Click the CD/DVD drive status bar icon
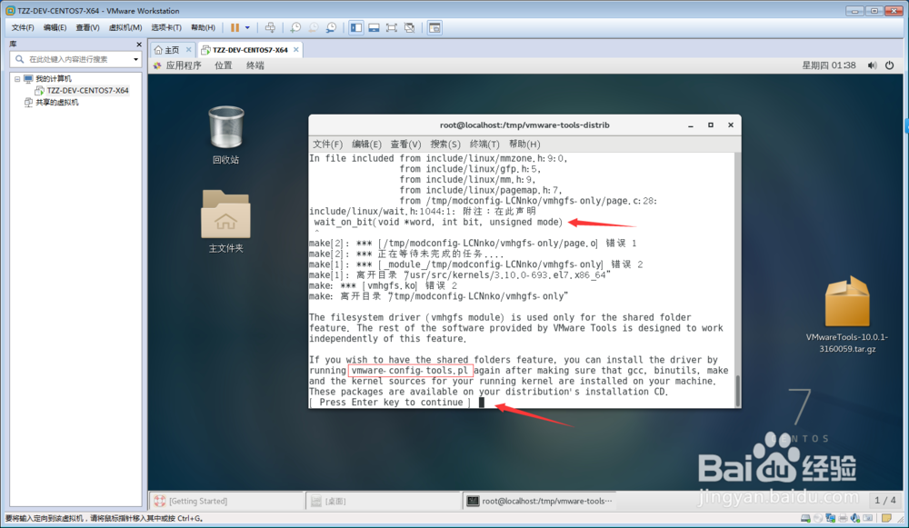 (x=817, y=518)
